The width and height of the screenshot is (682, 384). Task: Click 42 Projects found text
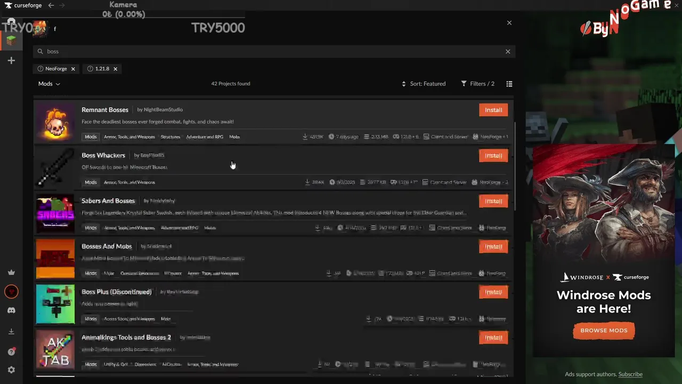pos(231,84)
